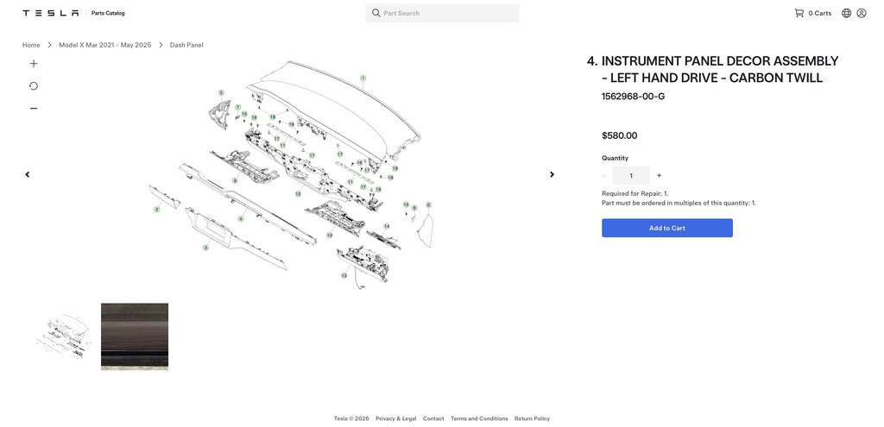The image size is (884, 427).
Task: Select the exploded diagram thumbnail
Action: (x=63, y=337)
